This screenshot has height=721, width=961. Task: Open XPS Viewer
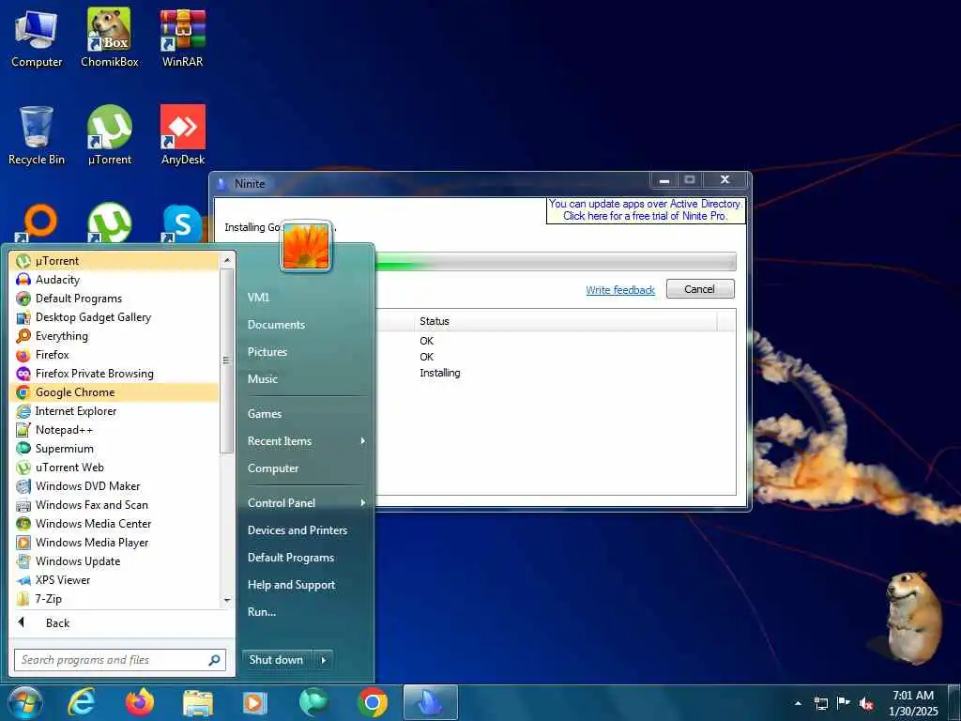[114, 580]
